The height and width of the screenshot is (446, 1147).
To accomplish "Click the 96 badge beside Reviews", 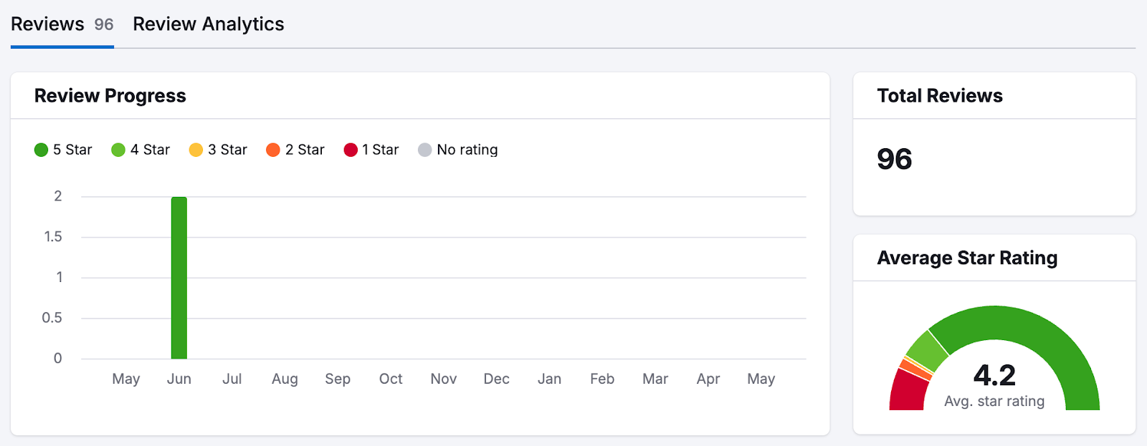I will [103, 24].
